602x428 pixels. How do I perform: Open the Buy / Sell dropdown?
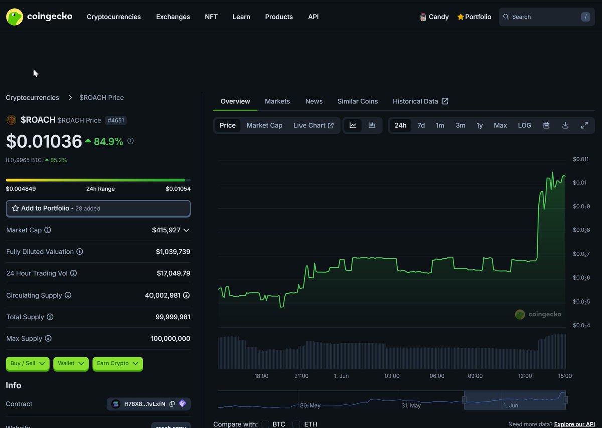tap(27, 363)
